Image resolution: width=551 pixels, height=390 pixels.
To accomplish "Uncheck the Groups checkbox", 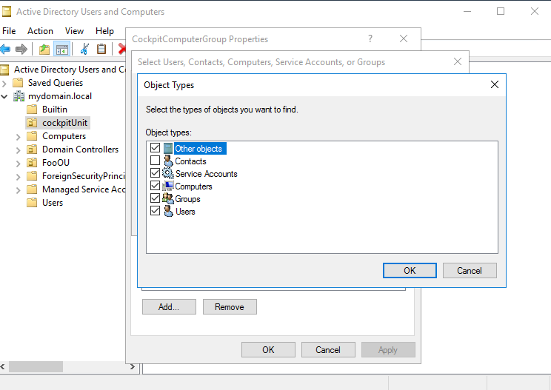I will click(155, 198).
